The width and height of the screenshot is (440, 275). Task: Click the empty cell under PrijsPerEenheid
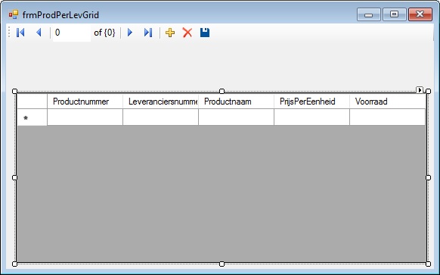(x=311, y=117)
